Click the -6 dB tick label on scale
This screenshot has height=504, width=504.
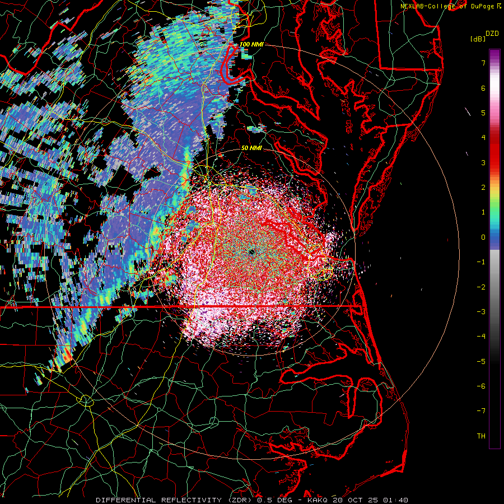[x=481, y=386]
